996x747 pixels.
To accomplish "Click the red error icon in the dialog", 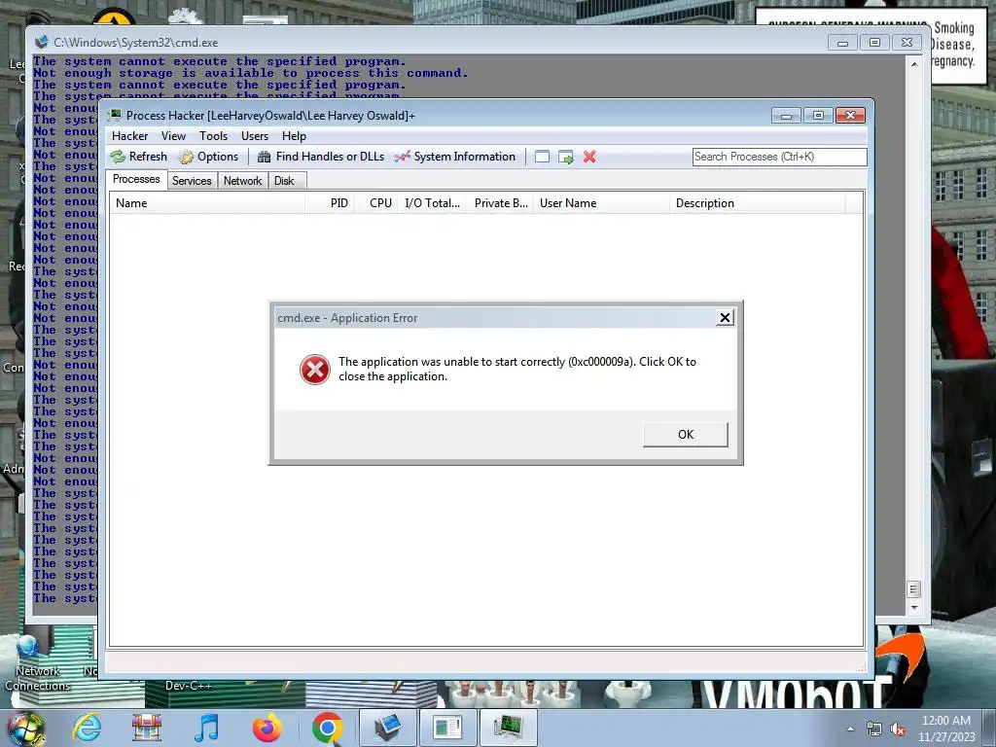I will tap(314, 369).
